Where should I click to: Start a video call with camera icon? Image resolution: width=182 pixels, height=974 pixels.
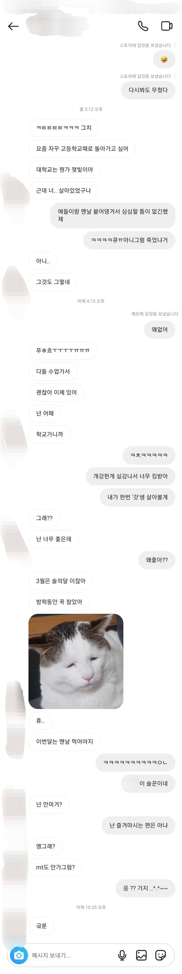pyautogui.click(x=167, y=26)
